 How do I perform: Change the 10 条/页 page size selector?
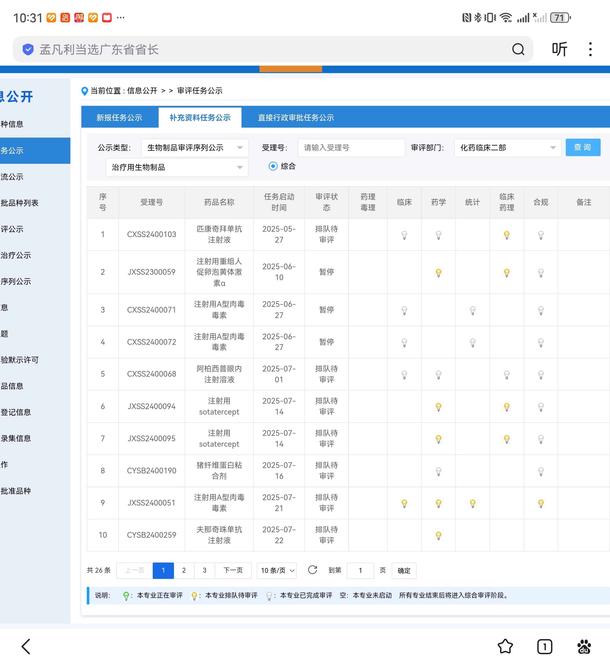tap(277, 570)
